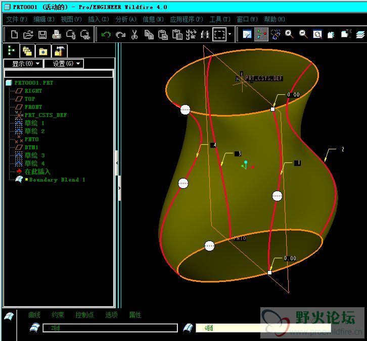
Task: Open the 信息(N) menu
Action: click(153, 19)
